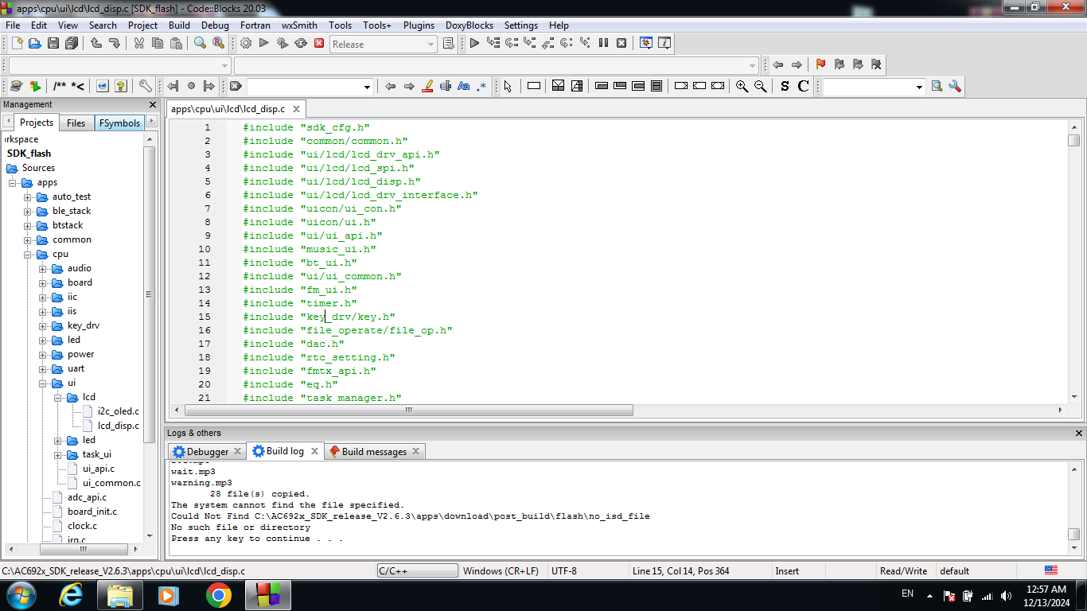Toggle the pointer select tool

point(508,86)
